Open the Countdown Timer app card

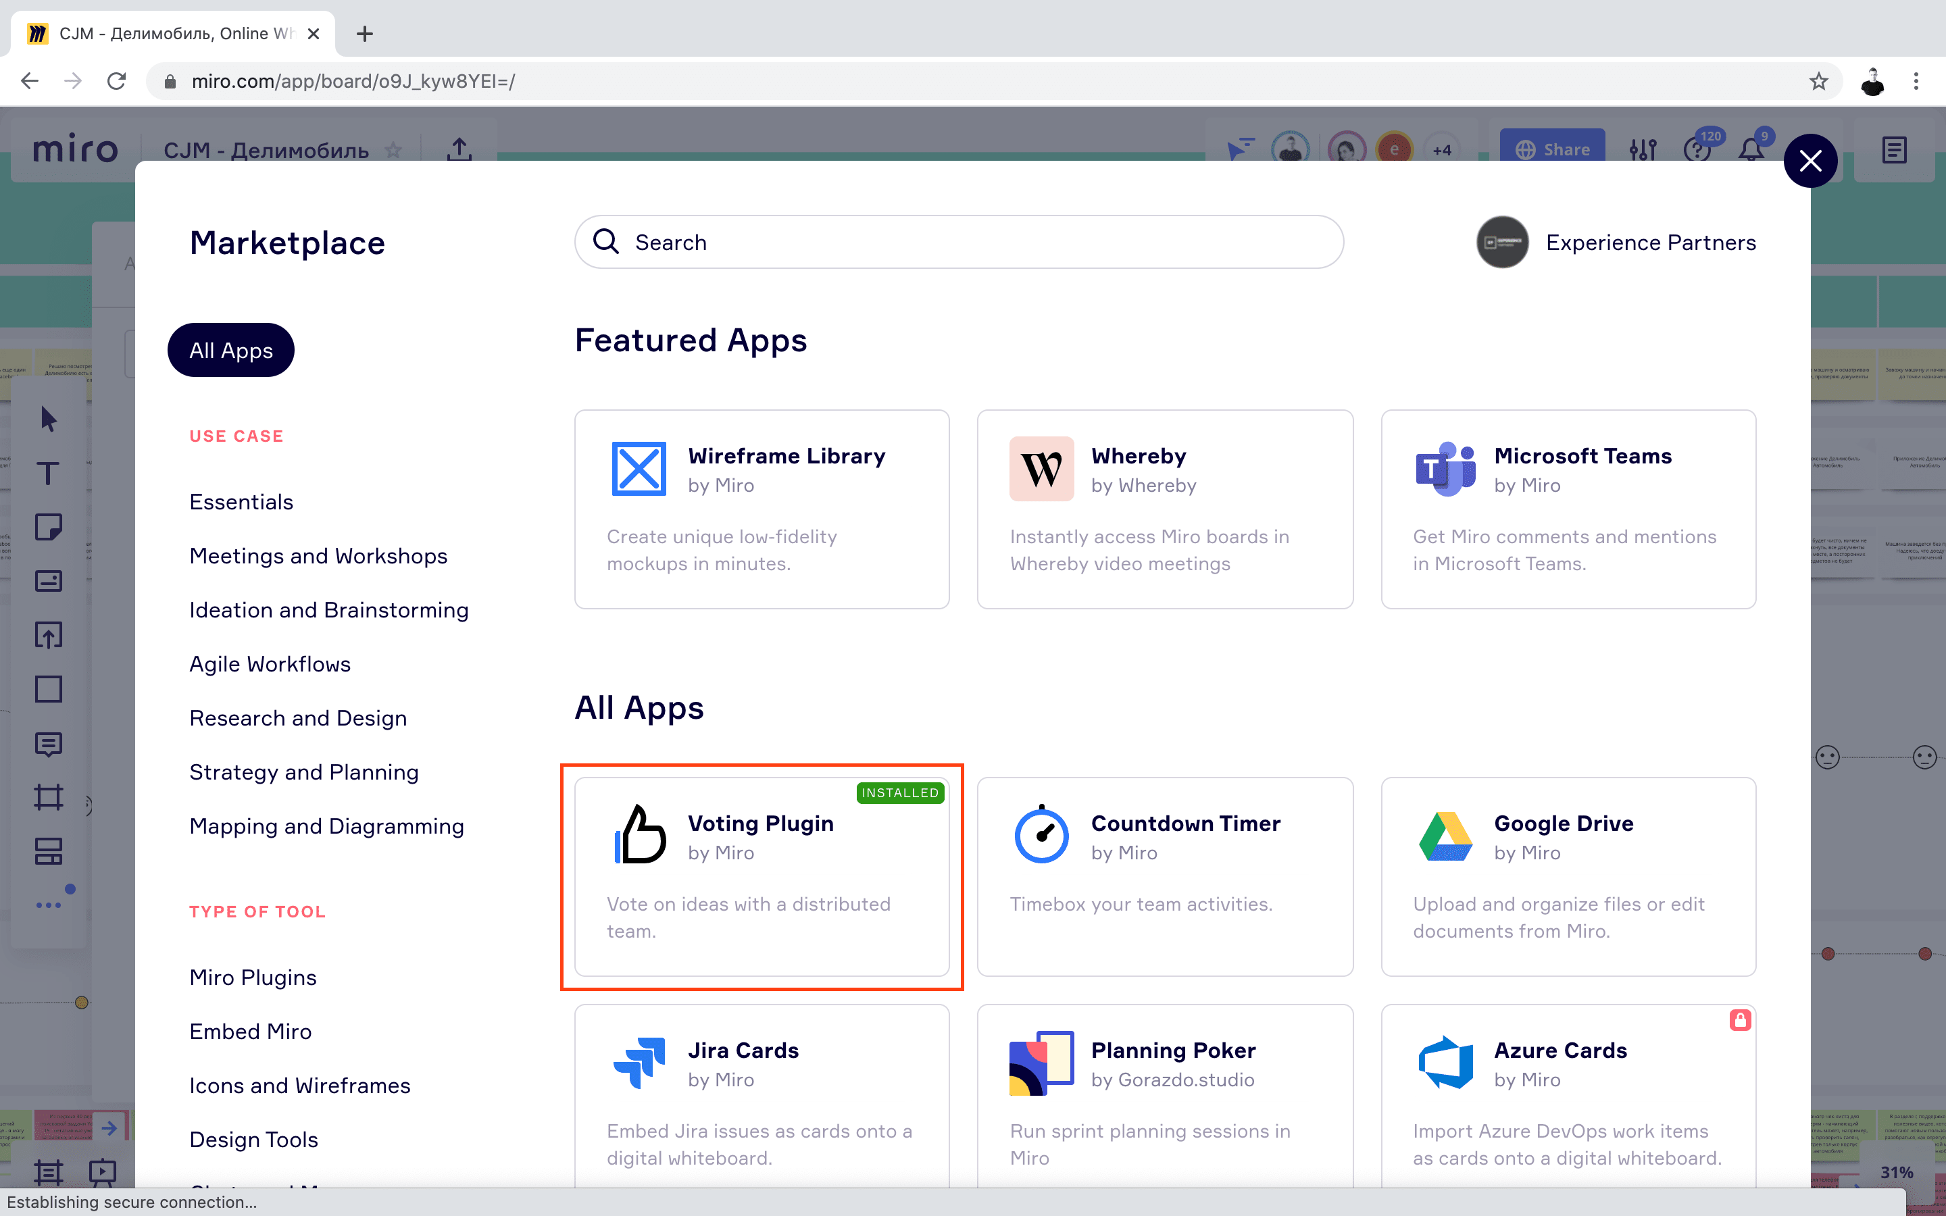[x=1164, y=876]
